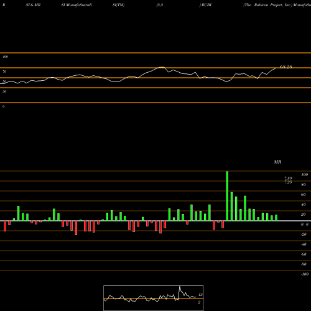
Task: Click the MR panel title label
Action: coord(277,162)
